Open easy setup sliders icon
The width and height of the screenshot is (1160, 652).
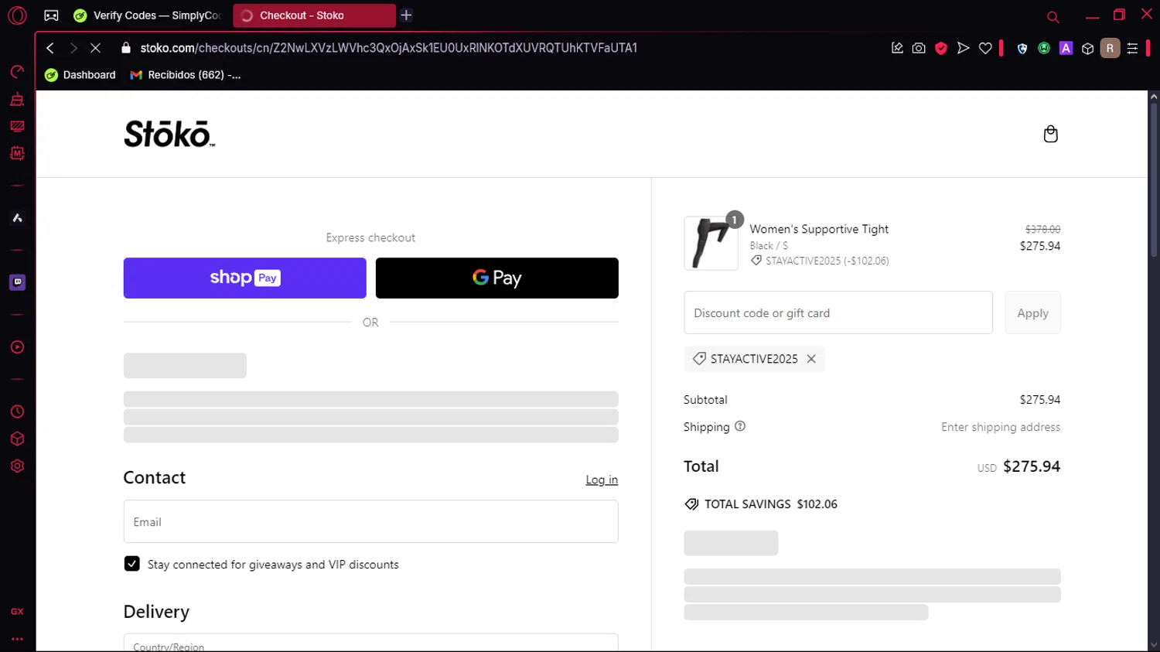tap(1132, 48)
